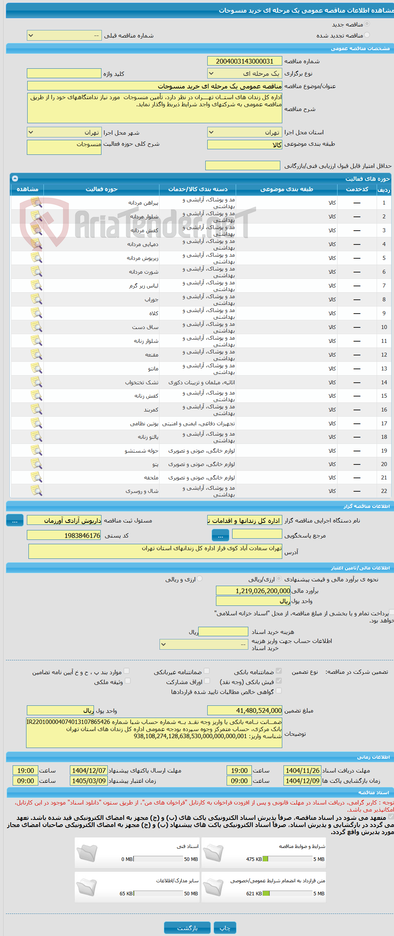Viewport: 394px width, 936px height.
Task: Open متن قرارداد folder icon
Action: point(214,887)
